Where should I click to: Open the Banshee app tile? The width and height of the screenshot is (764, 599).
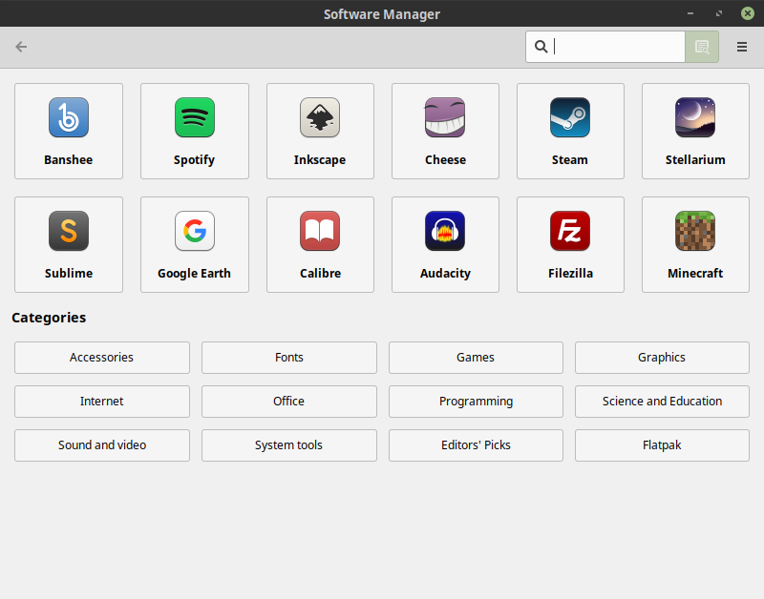pyautogui.click(x=69, y=131)
